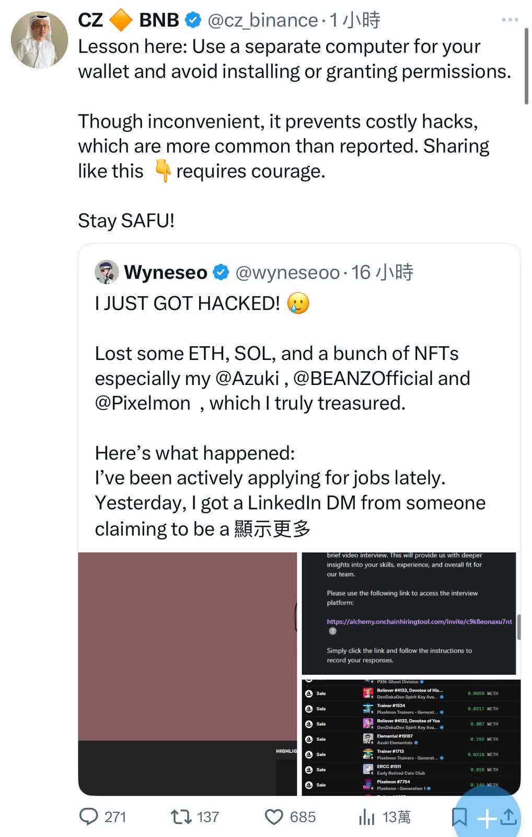This screenshot has width=532, height=837.
Task: Click the page scrollbar on right edge
Action: point(526,65)
